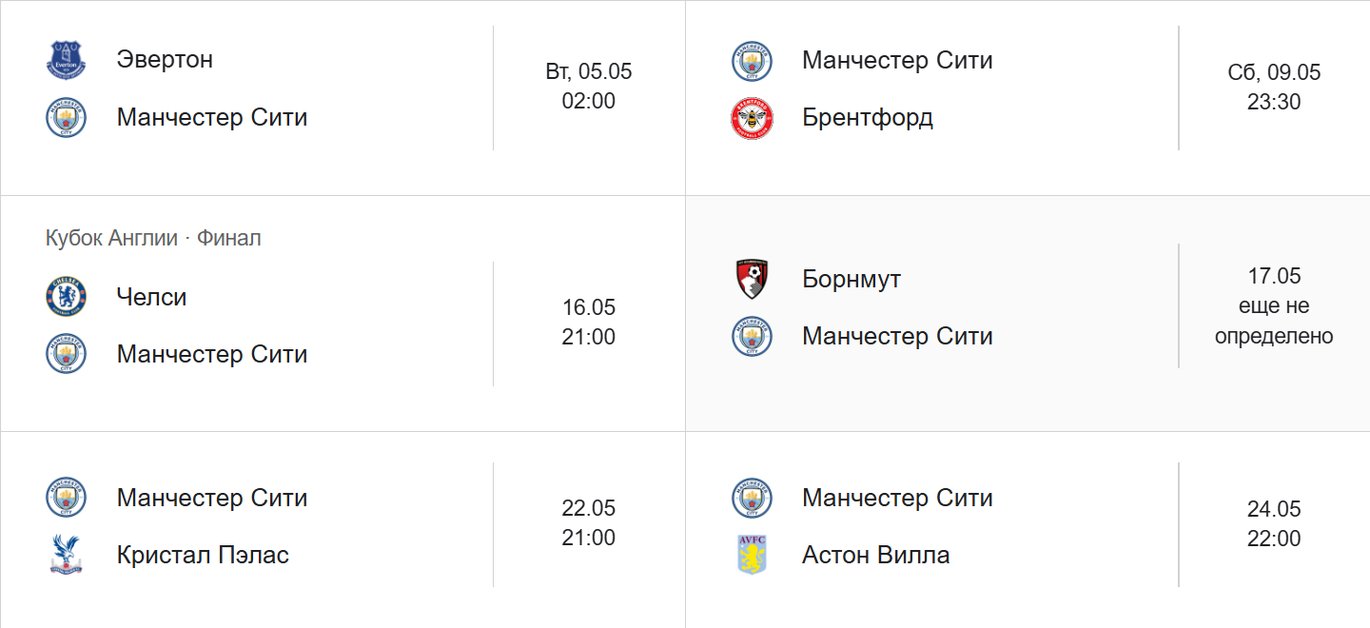Click the Everton club crest
The width and height of the screenshot is (1370, 628).
(67, 60)
